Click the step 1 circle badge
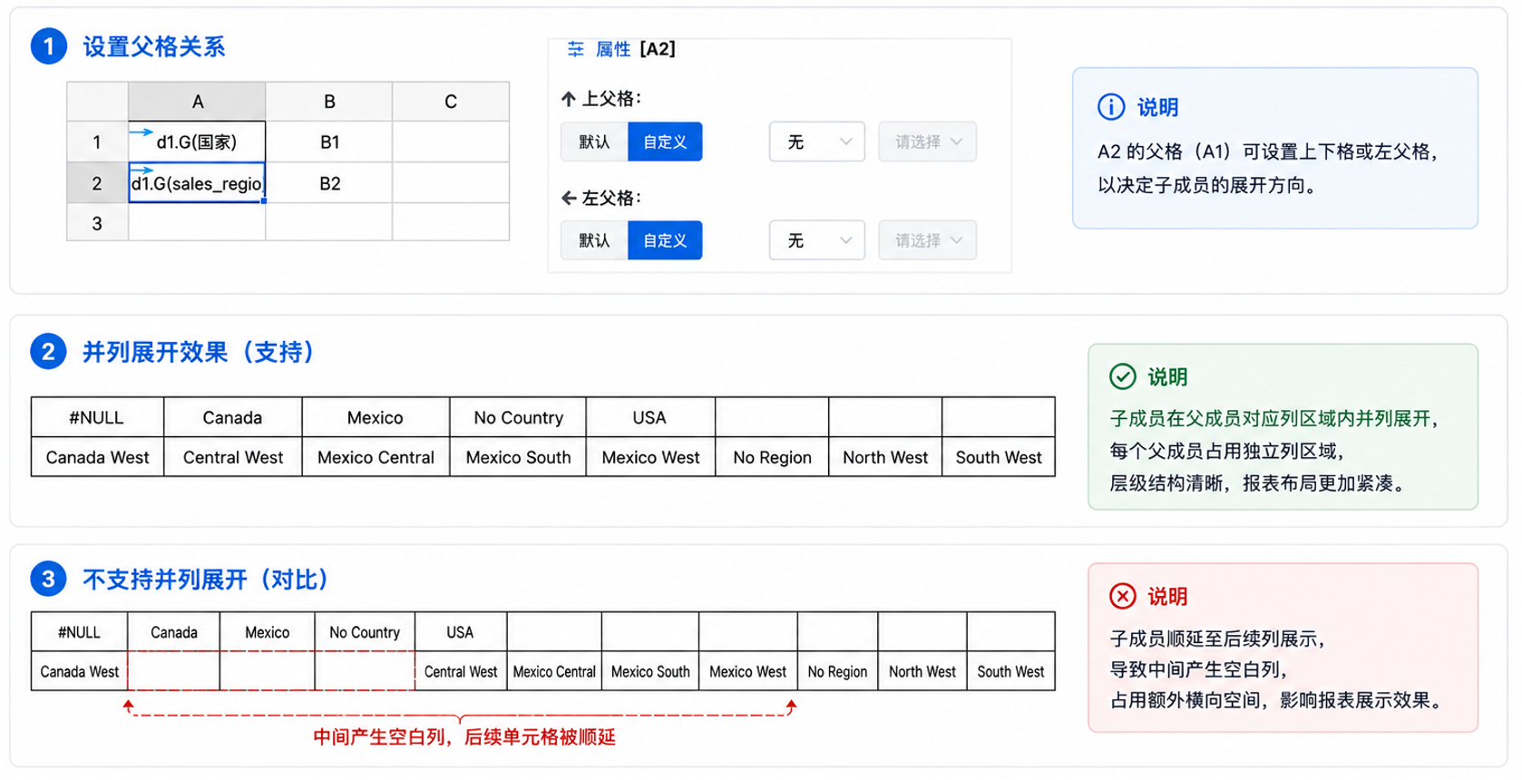 (49, 46)
